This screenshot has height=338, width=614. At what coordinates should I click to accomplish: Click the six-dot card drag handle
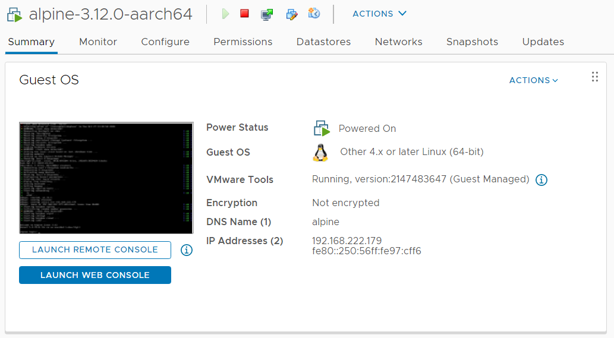[595, 77]
